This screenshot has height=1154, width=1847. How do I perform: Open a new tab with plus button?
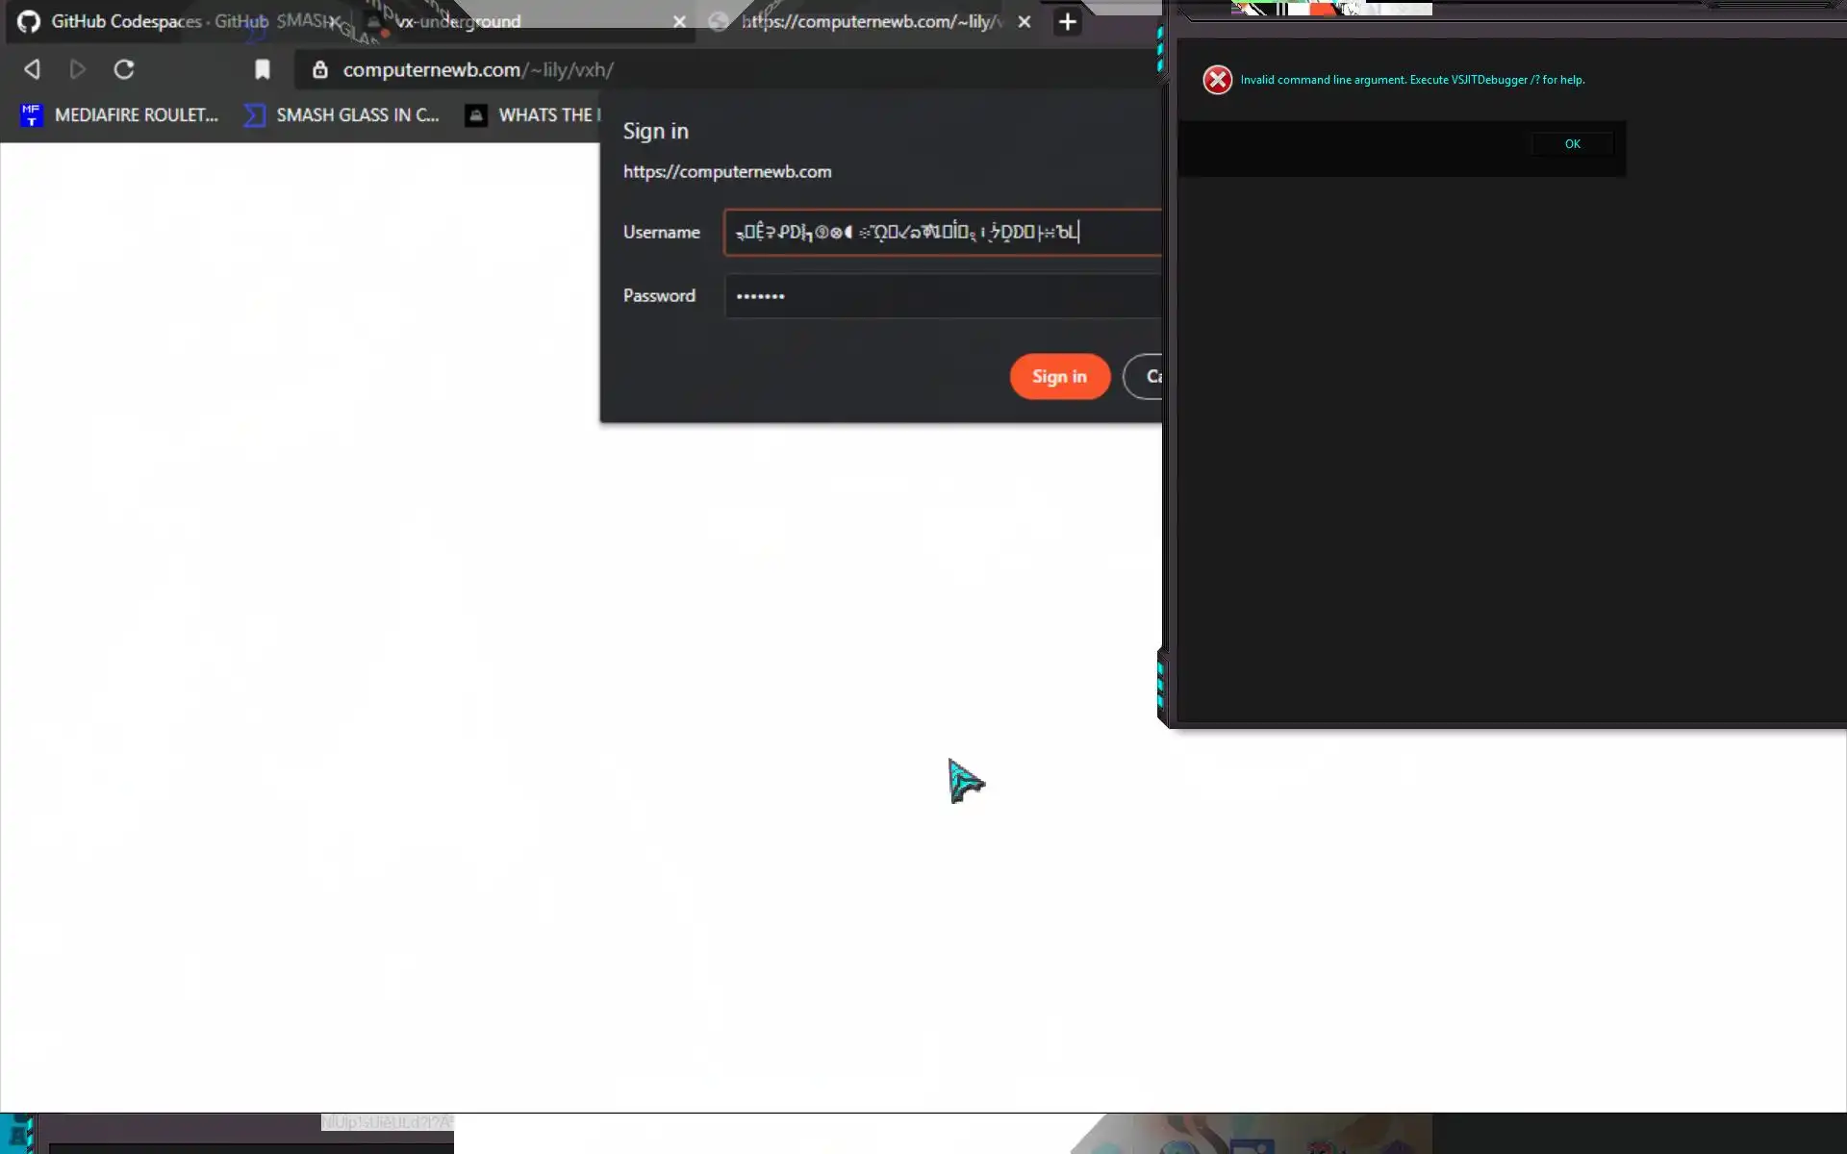click(1067, 22)
